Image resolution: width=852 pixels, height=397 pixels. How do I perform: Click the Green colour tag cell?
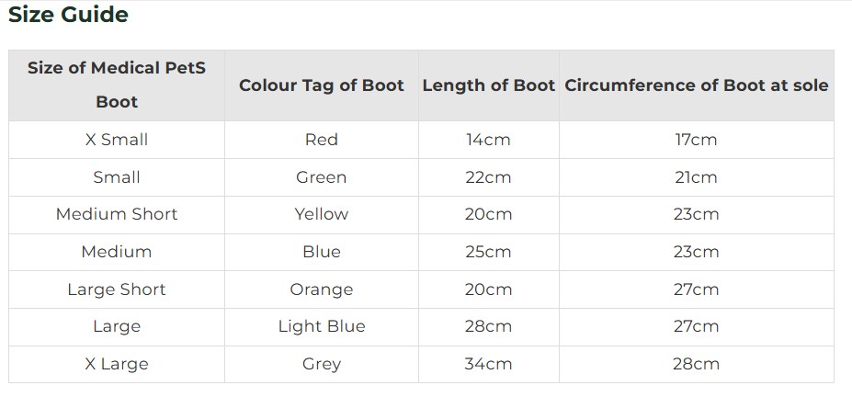[322, 177]
